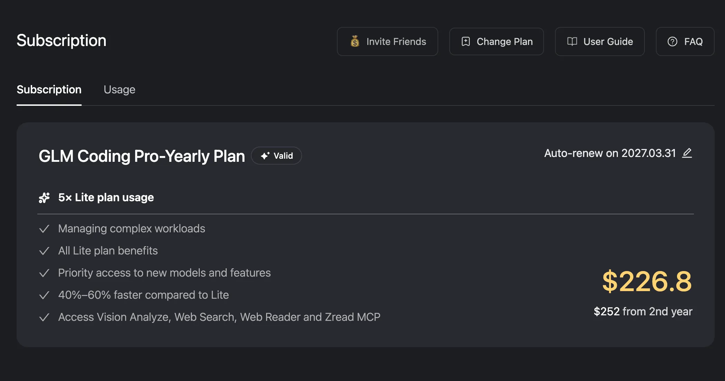Click checkmark beside All Lite plan benefits

[x=44, y=251]
